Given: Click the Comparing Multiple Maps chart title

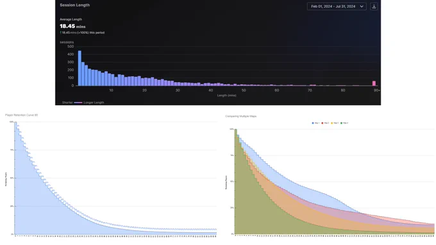Looking at the screenshot, I should 241,116.
